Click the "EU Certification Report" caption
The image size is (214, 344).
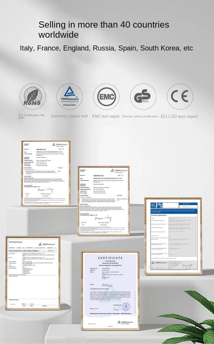click(x=32, y=116)
